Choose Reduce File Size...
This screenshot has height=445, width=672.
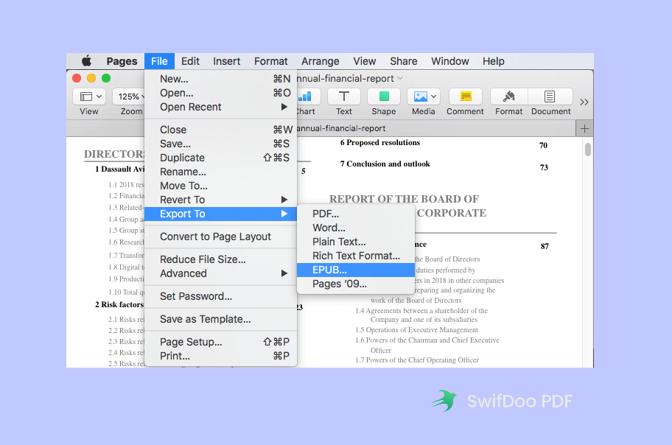[221, 259]
